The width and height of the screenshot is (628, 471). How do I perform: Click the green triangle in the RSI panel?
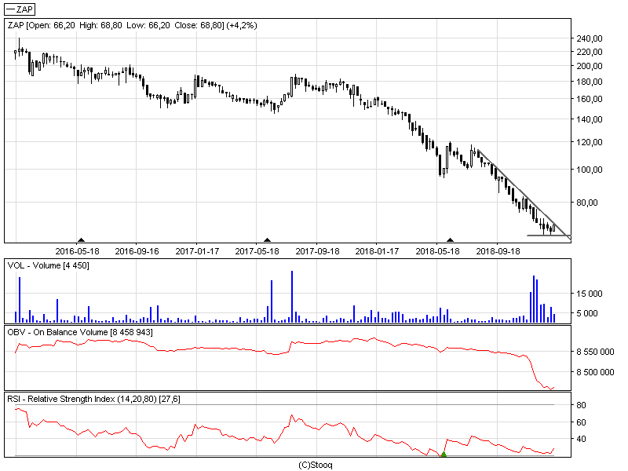(444, 454)
